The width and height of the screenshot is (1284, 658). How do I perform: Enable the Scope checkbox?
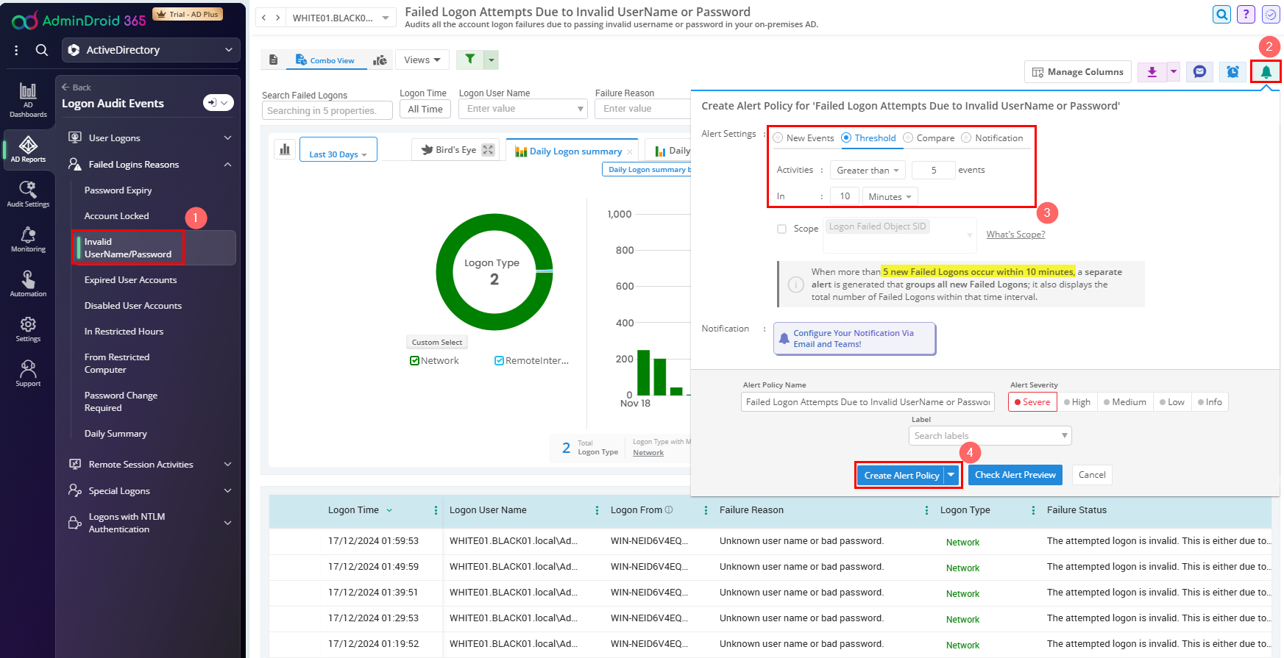pyautogui.click(x=782, y=229)
